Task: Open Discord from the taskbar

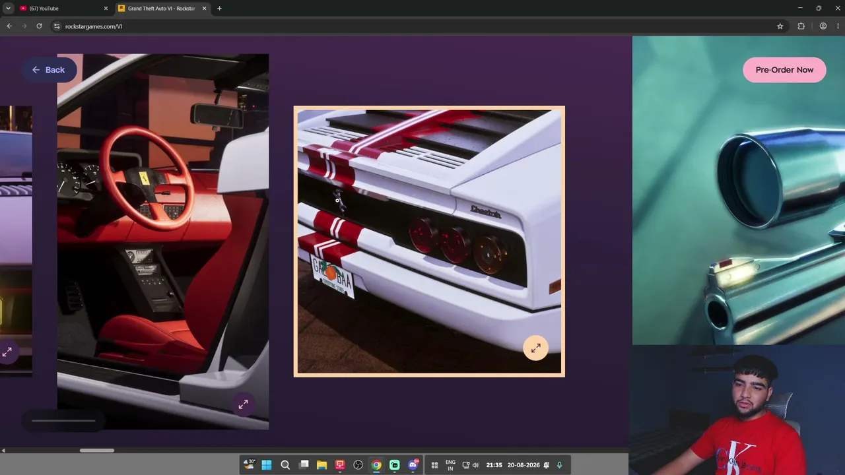Action: pos(413,465)
